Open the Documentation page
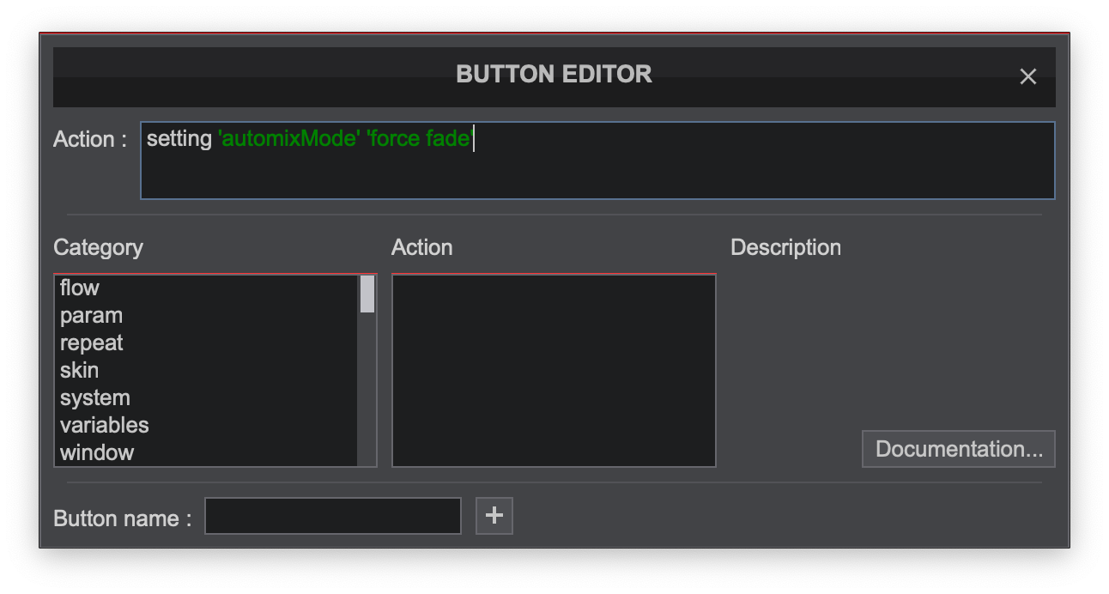 [x=959, y=449]
